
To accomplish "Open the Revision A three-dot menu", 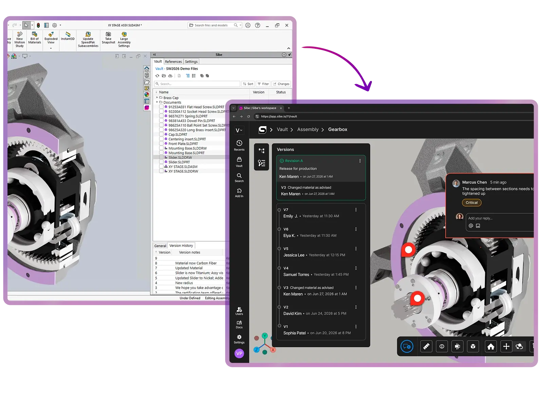I will point(360,161).
